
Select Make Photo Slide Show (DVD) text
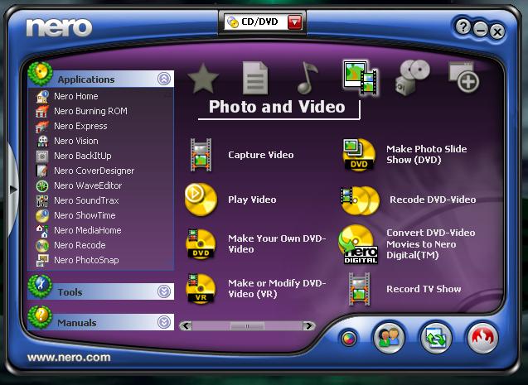[x=427, y=154]
